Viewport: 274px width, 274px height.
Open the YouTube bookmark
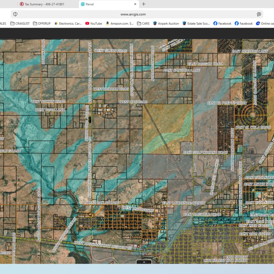click(94, 23)
